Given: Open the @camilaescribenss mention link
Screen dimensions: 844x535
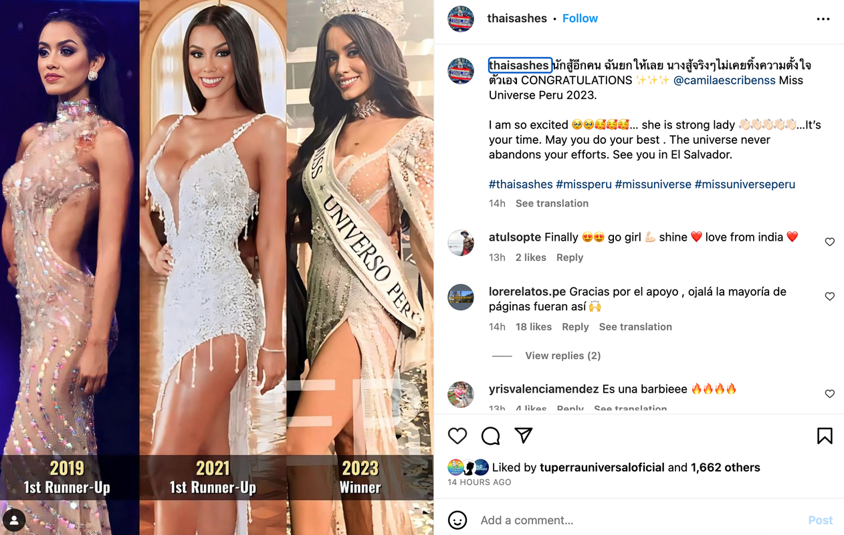Looking at the screenshot, I should coord(724,80).
